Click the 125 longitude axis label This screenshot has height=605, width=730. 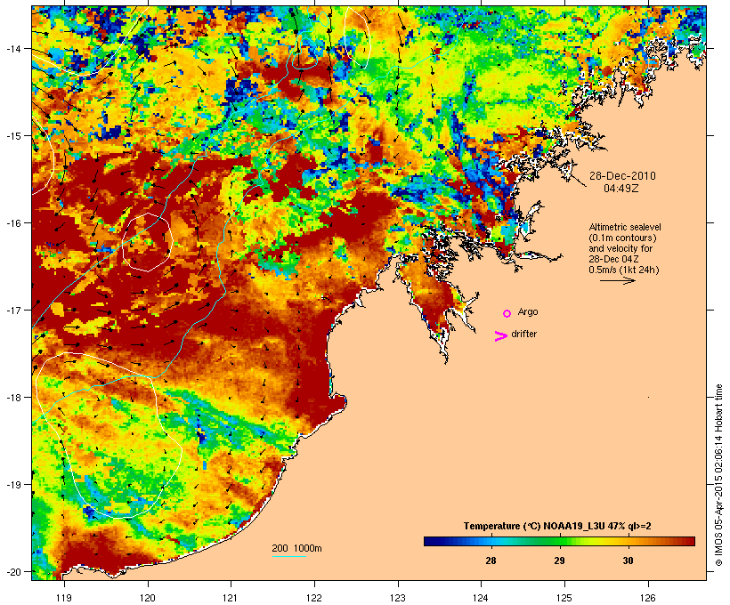[x=564, y=598]
